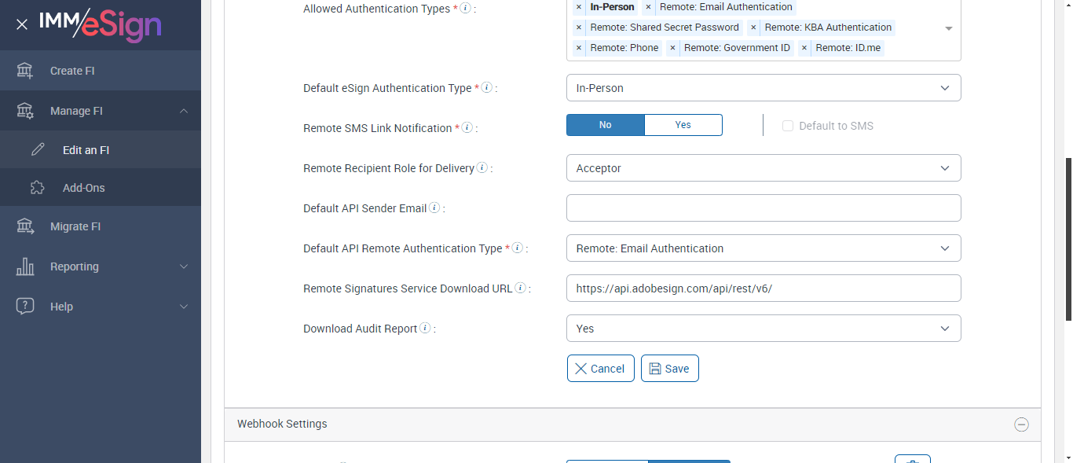This screenshot has height=463, width=1073.
Task: Close the sidebar with the X icon
Action: 22,24
